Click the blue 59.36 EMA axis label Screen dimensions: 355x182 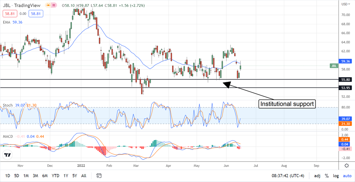pyautogui.click(x=345, y=61)
